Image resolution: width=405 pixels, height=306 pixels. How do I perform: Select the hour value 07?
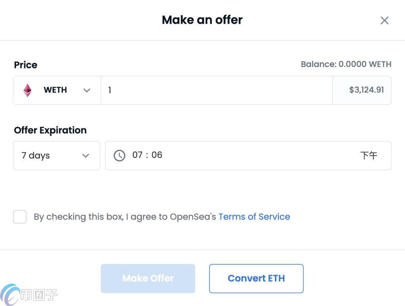137,155
